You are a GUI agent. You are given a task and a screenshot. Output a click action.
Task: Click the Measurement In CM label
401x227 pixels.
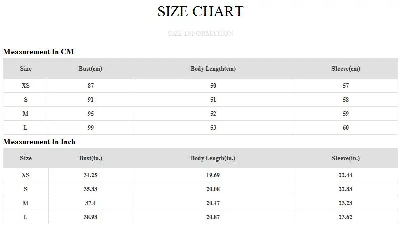(39, 52)
